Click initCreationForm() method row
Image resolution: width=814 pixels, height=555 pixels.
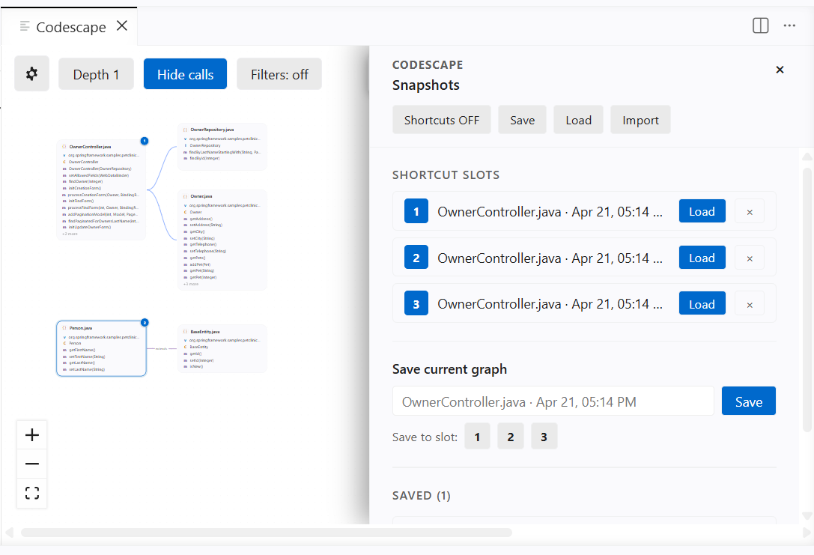coord(85,189)
